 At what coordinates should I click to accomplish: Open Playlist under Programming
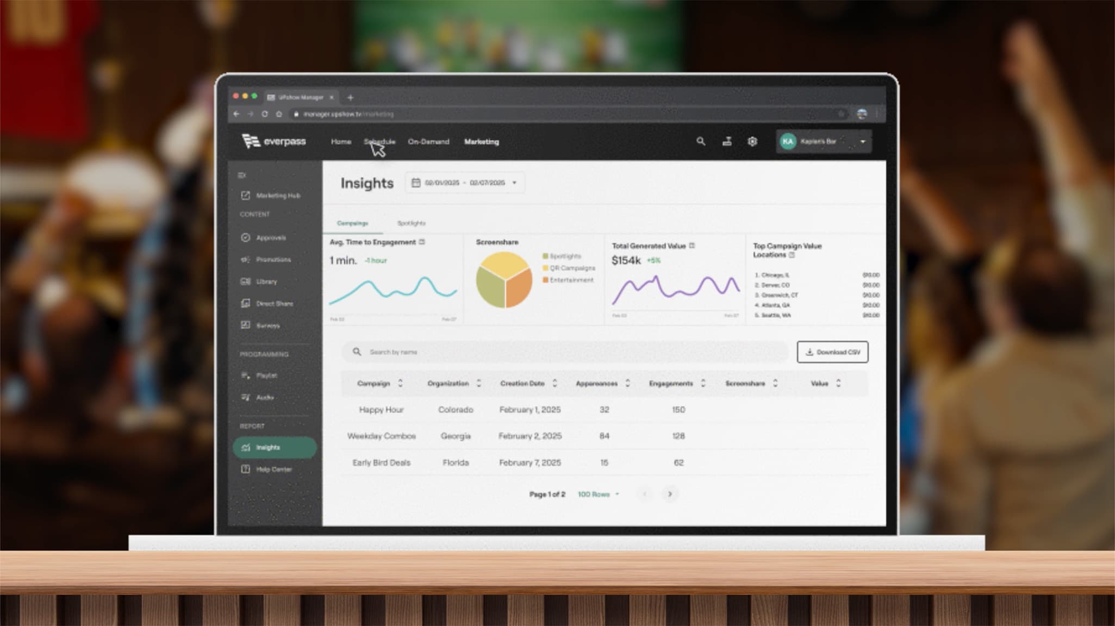(266, 375)
